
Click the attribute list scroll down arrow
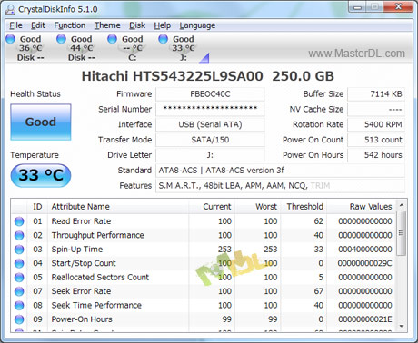click(x=402, y=326)
